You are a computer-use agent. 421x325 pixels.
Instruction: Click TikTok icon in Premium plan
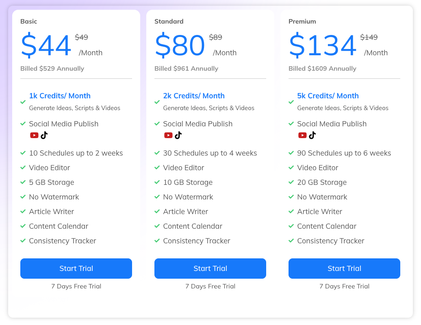pyautogui.click(x=312, y=135)
